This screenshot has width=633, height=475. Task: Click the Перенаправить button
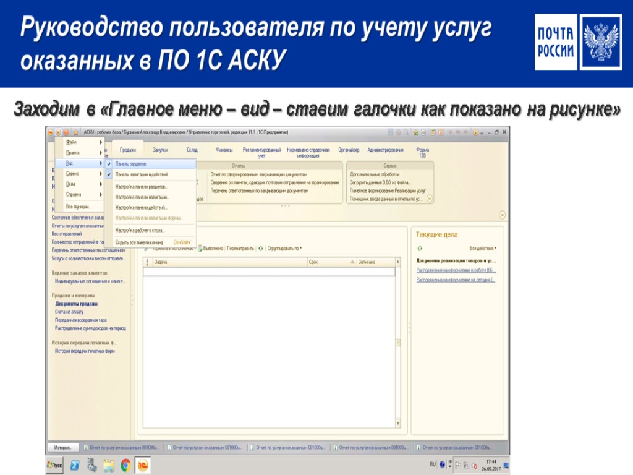pyautogui.click(x=240, y=249)
